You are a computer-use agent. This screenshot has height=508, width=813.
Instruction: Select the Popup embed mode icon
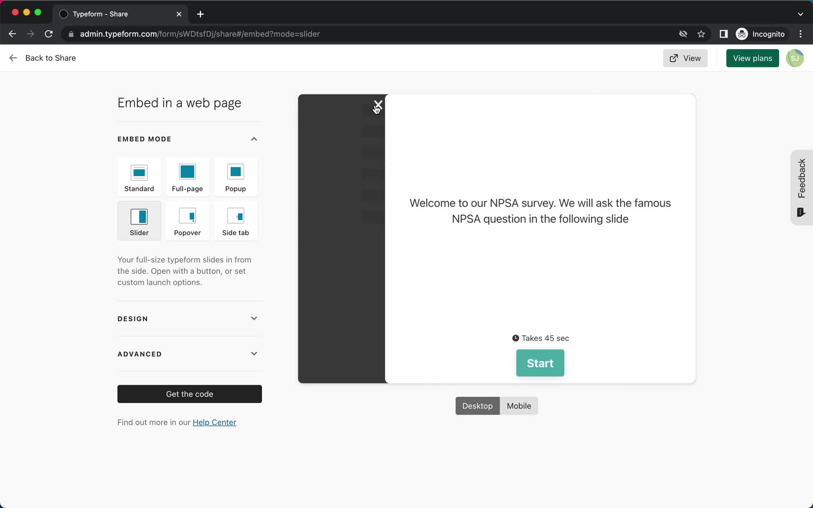point(235,177)
